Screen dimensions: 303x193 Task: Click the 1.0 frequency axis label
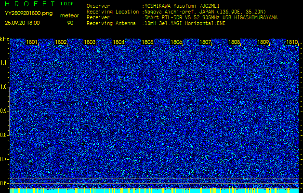[x=4, y=87]
